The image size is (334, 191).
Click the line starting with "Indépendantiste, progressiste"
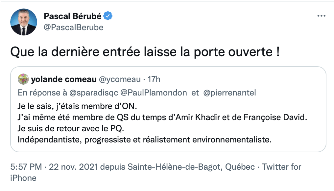[x=145, y=139]
